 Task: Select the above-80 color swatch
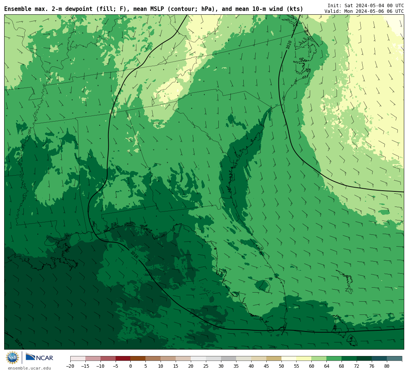point(395,359)
